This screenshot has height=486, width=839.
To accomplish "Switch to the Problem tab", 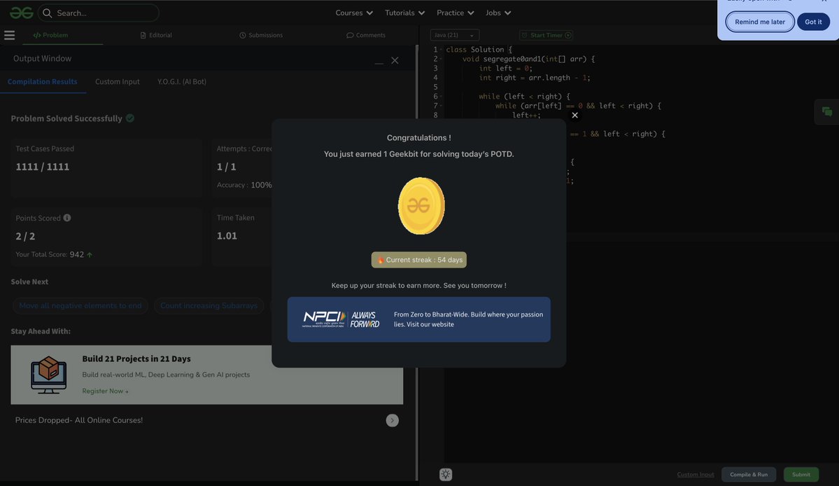I will 51,35.
